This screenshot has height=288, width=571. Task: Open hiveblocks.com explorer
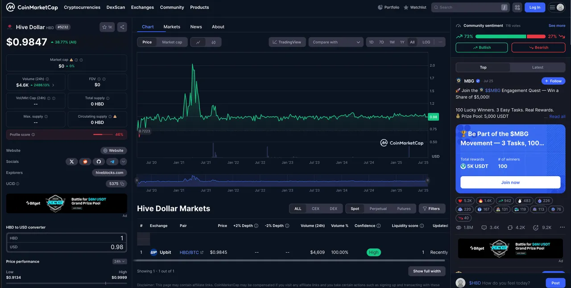coord(110,173)
